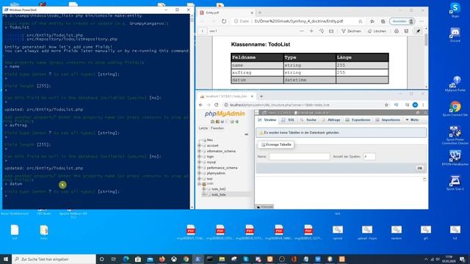Expand the mysql database node

[x=199, y=162]
